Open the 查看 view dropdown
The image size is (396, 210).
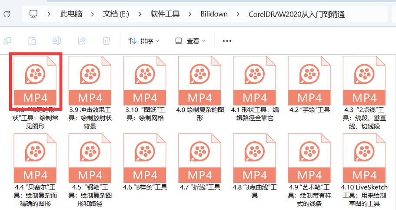190,41
